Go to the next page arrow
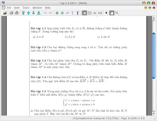Image resolution: width=157 pixels, height=121 pixels. tap(33, 13)
